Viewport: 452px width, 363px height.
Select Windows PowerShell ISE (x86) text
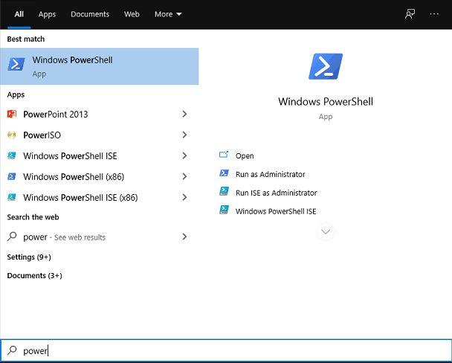(x=80, y=198)
